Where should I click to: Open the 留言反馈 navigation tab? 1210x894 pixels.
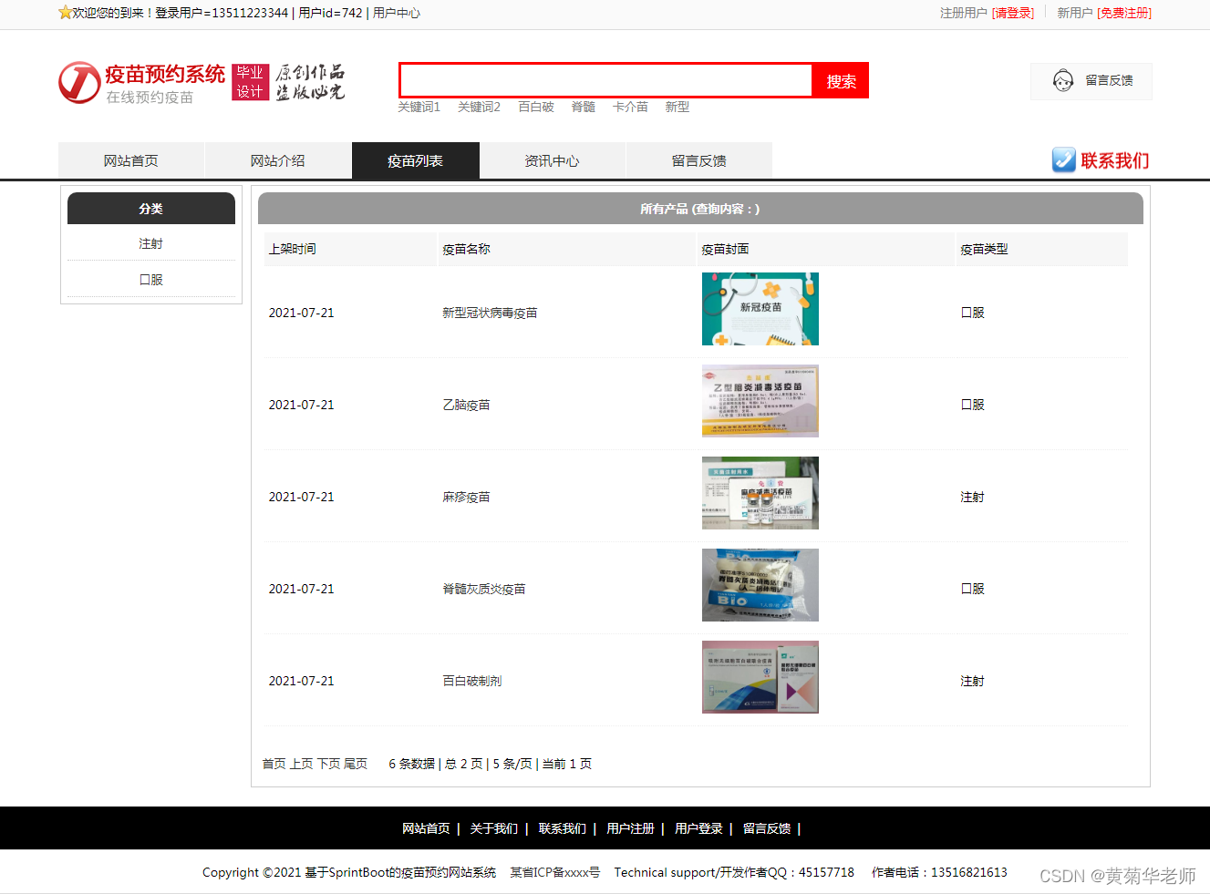pos(699,160)
